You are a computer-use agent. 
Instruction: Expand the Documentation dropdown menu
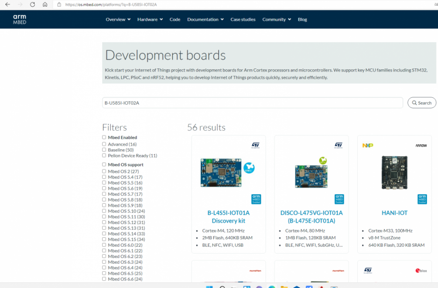tap(205, 19)
